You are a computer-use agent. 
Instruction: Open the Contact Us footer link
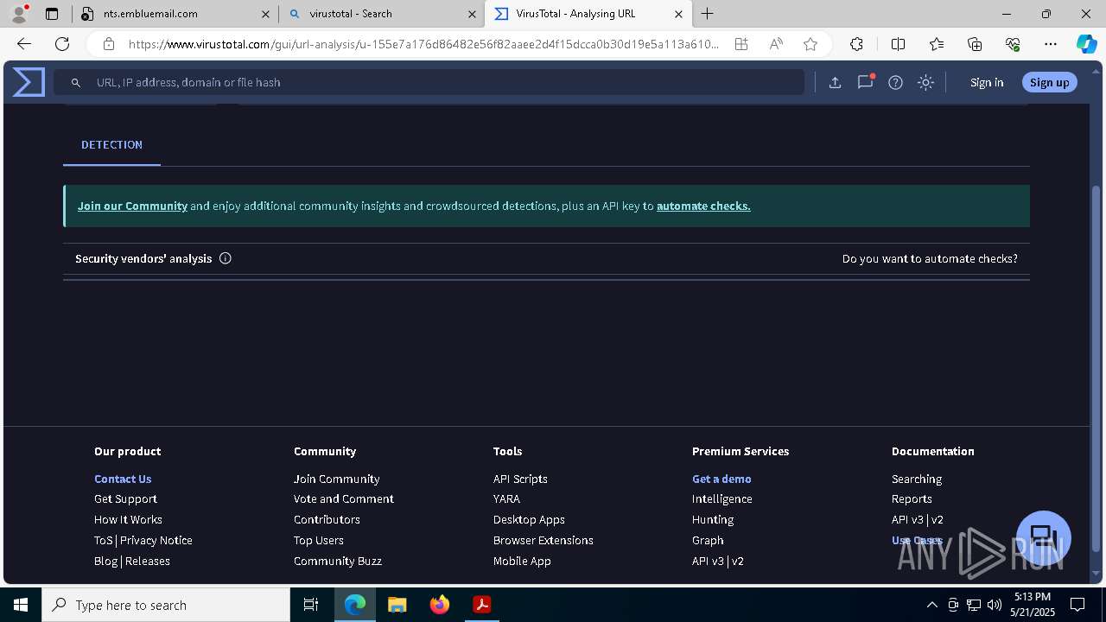point(123,479)
